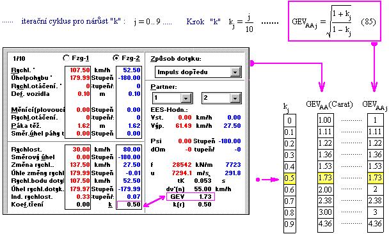Click GEV(Carat) column cell 3.00
Image resolution: width=389 pixels, height=234 pixels.
pos(325,212)
